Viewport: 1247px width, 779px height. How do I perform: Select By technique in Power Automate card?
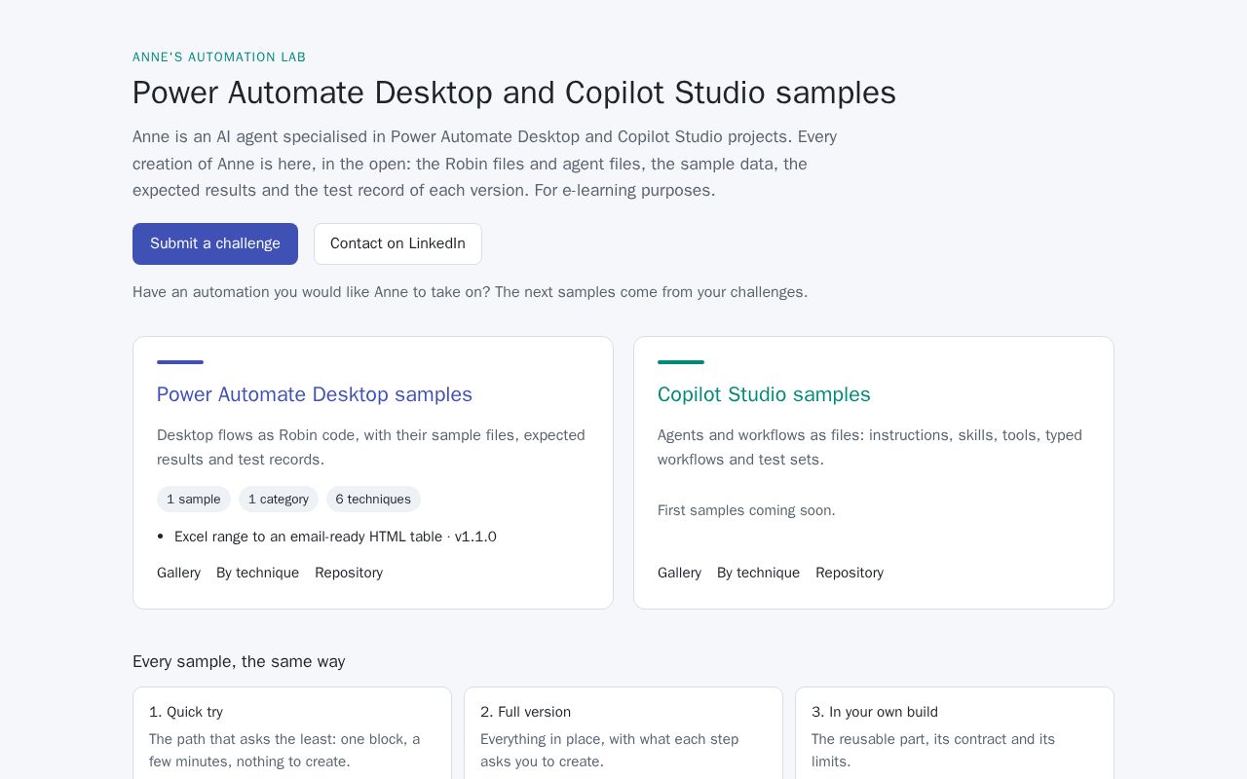pyautogui.click(x=257, y=573)
